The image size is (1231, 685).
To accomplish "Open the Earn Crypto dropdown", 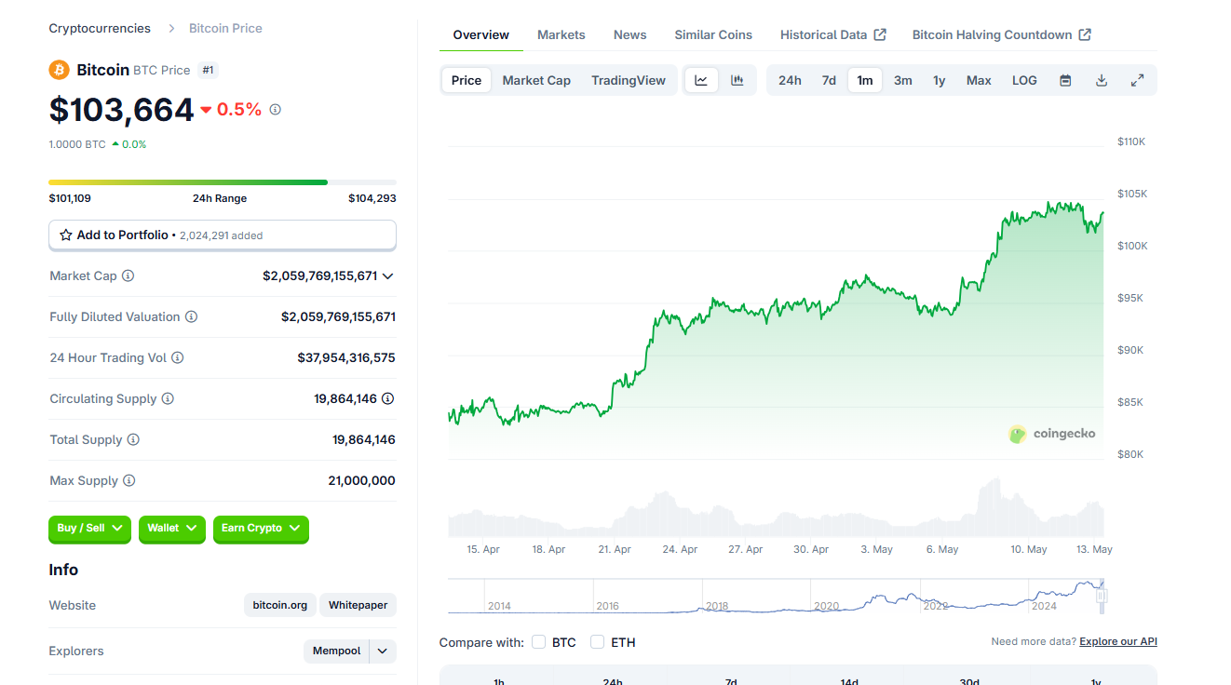I will [x=261, y=529].
